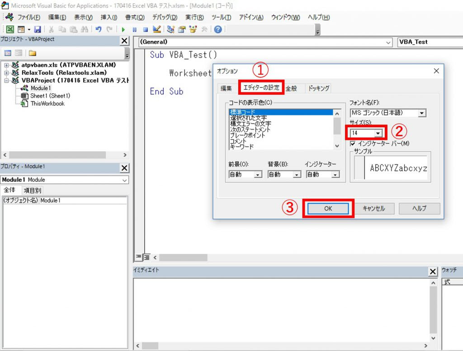Uncheck the インジケーター バー(M) checkbox
Screen dimensions: 463x351
[x=353, y=143]
